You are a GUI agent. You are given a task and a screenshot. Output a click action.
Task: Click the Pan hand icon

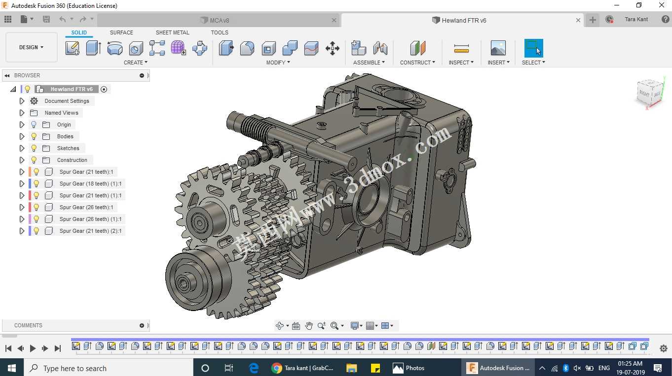click(309, 326)
